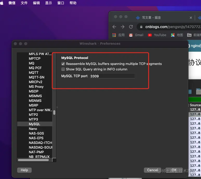The image size is (201, 179).
Task: Click the site lock icon in address bar
Action: pos(141,27)
